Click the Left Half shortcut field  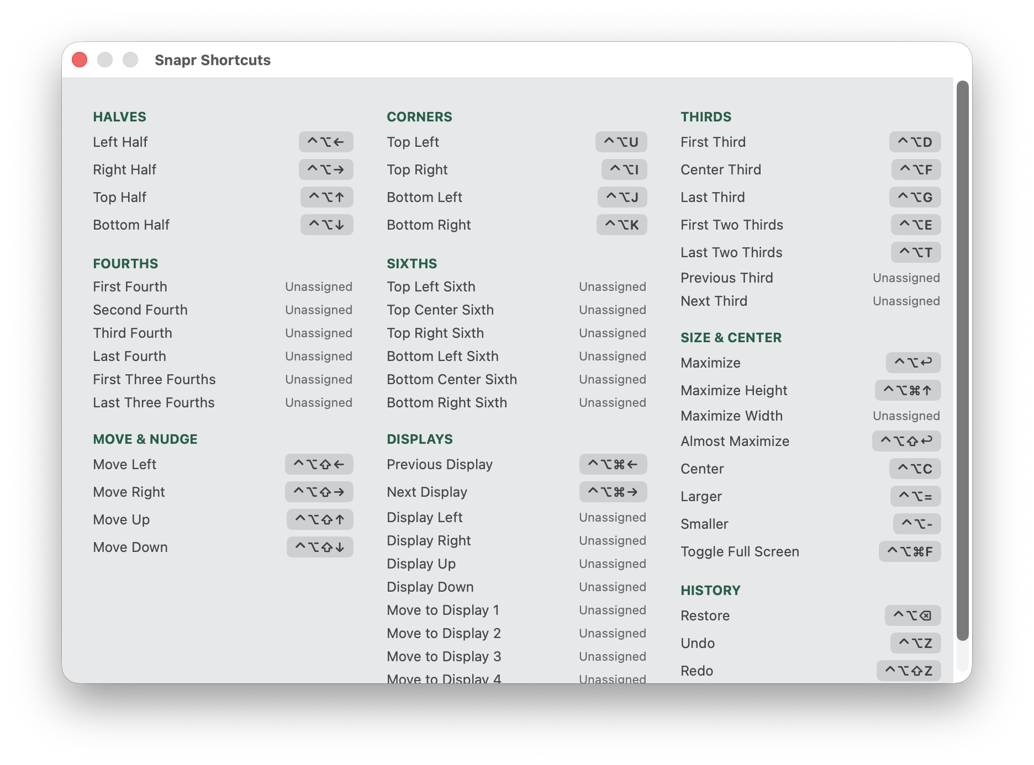326,142
